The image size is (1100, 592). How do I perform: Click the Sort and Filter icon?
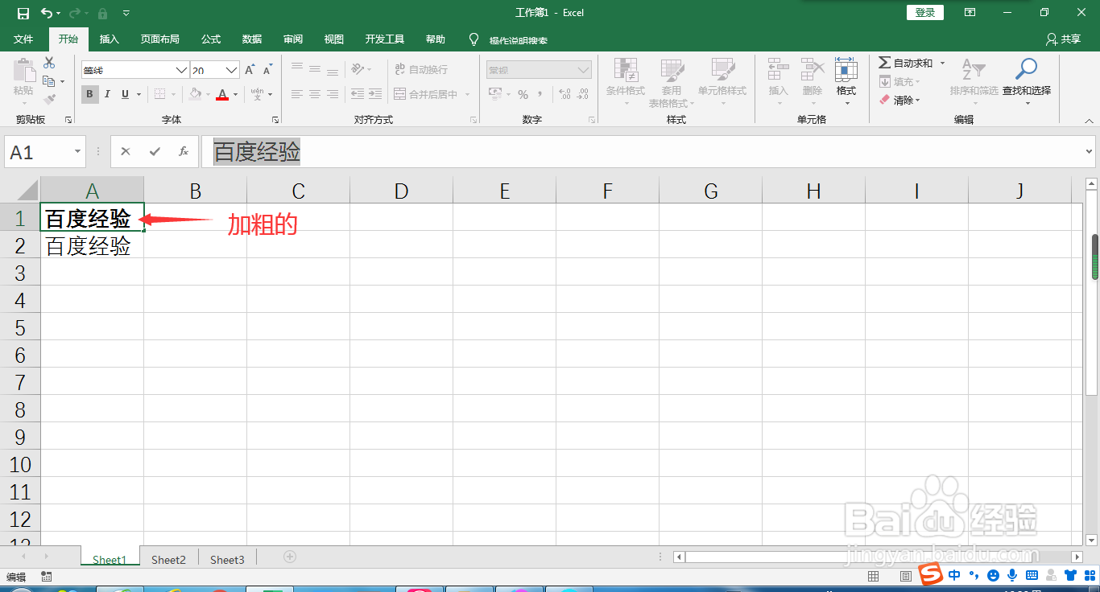pyautogui.click(x=974, y=70)
